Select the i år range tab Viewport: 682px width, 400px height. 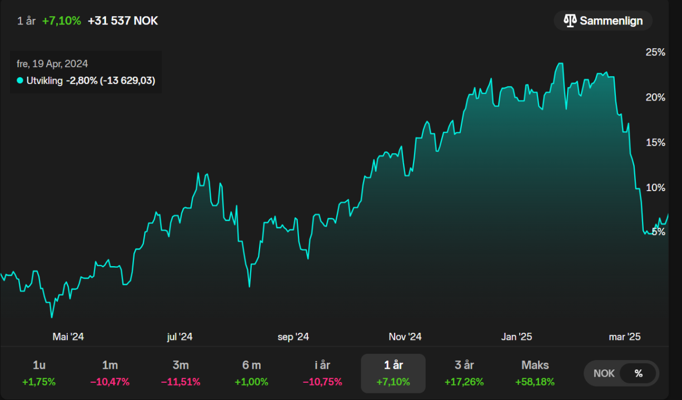pyautogui.click(x=322, y=373)
